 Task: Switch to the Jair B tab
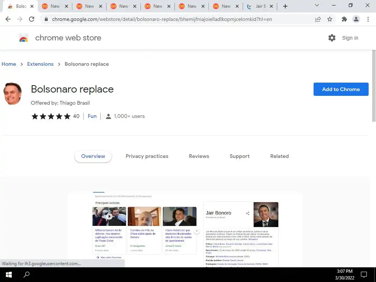(x=260, y=6)
